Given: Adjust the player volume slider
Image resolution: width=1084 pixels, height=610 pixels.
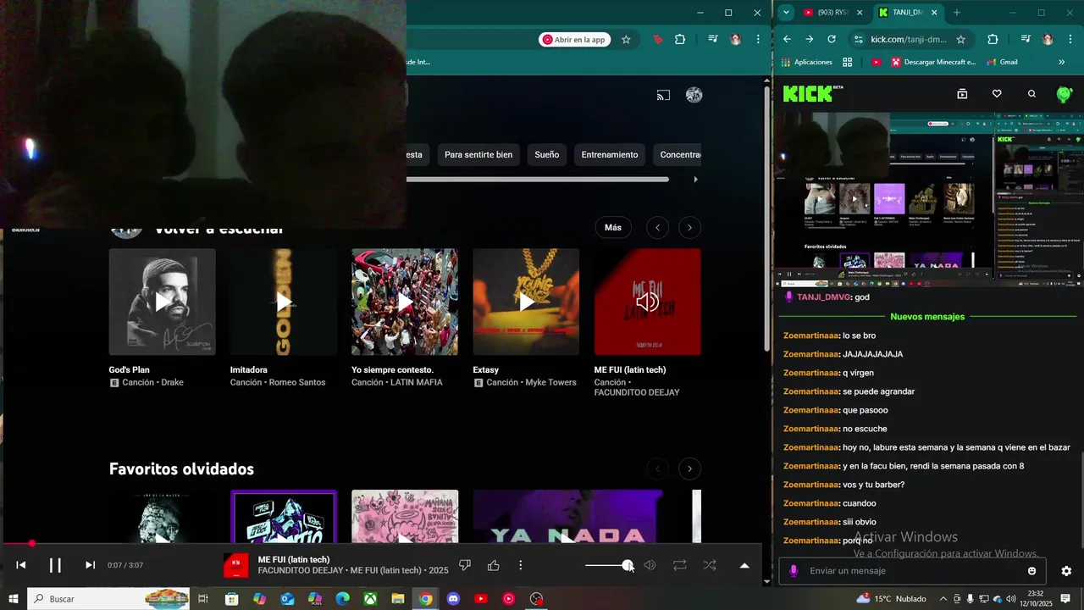Looking at the screenshot, I should pyautogui.click(x=609, y=565).
